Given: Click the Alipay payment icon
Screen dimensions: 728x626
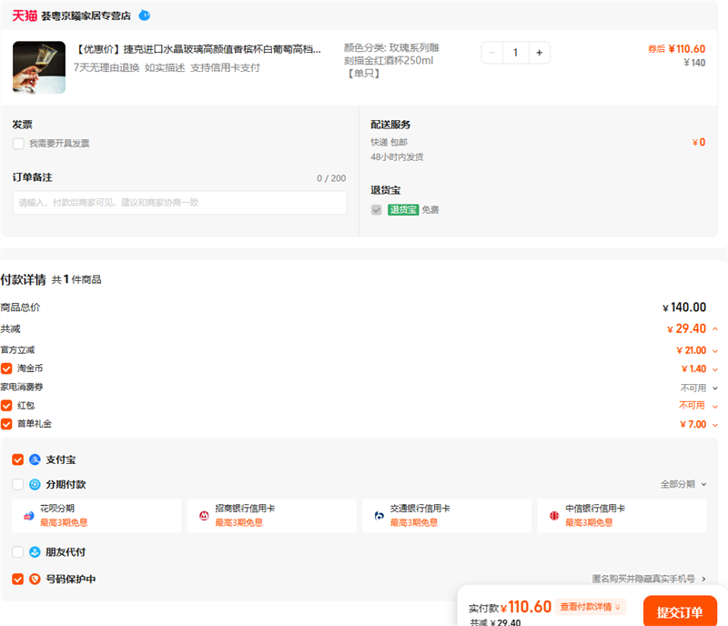Looking at the screenshot, I should pyautogui.click(x=35, y=459).
